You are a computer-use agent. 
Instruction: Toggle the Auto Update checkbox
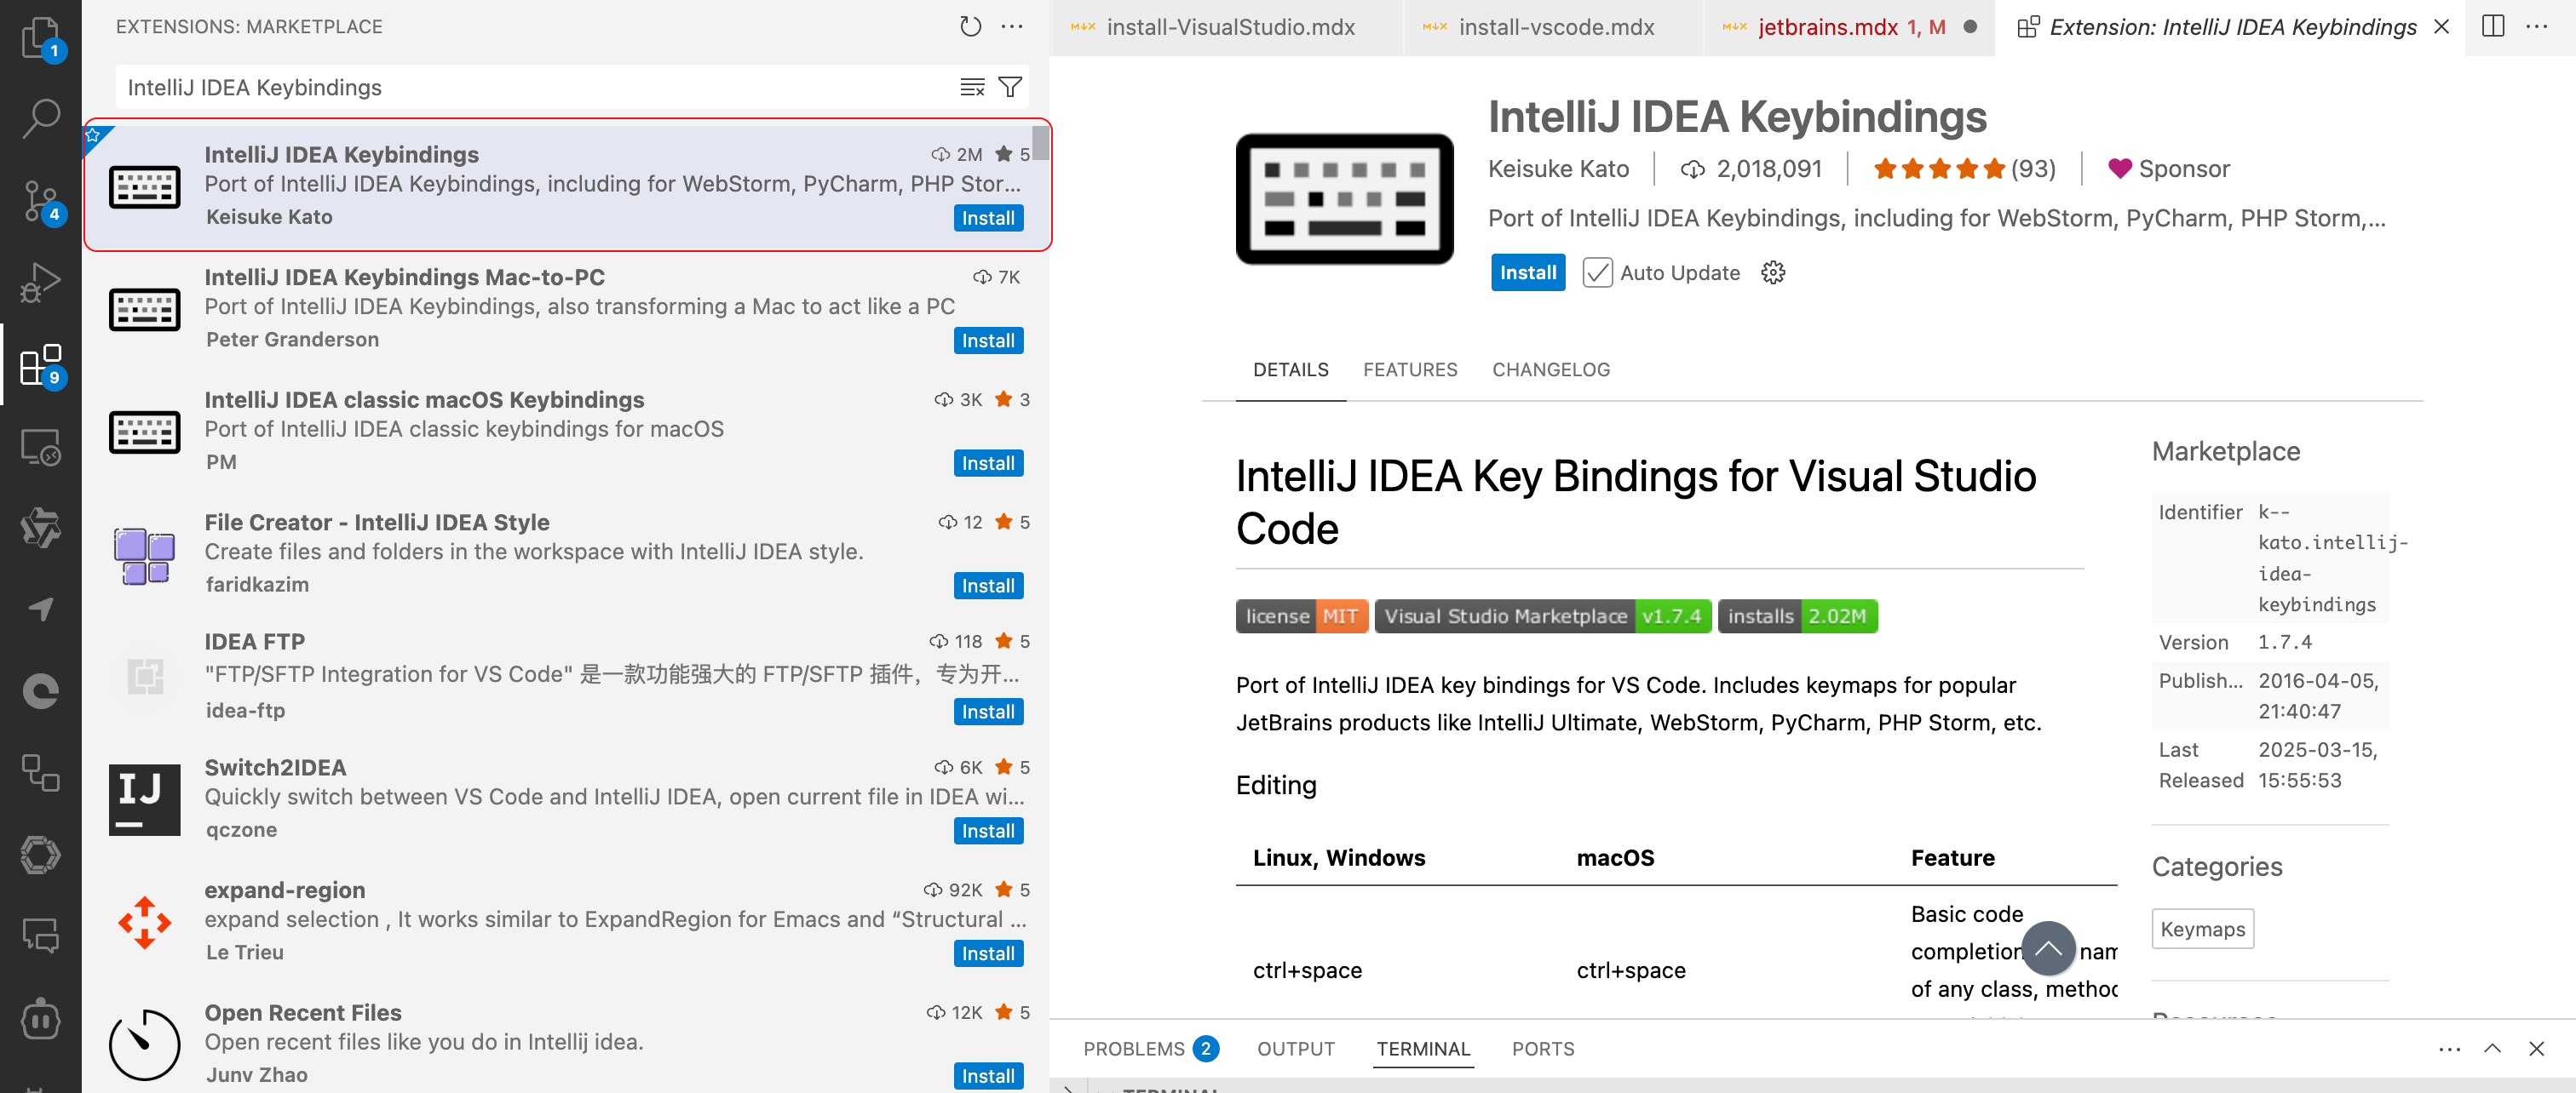tap(1597, 272)
